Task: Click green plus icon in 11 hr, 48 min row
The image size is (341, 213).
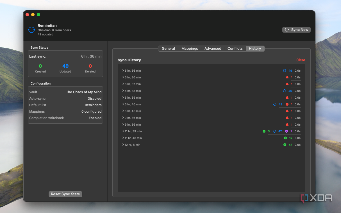Action: pyautogui.click(x=285, y=138)
